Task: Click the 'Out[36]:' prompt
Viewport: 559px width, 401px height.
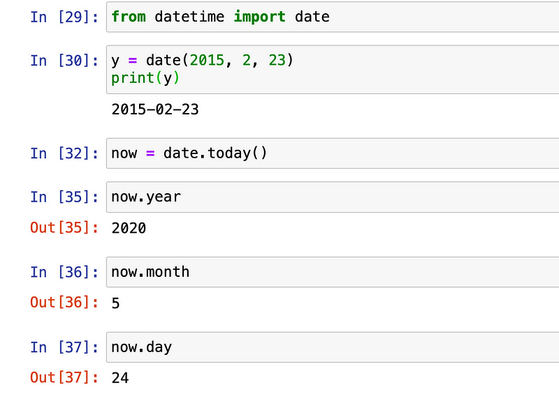Action: (64, 303)
